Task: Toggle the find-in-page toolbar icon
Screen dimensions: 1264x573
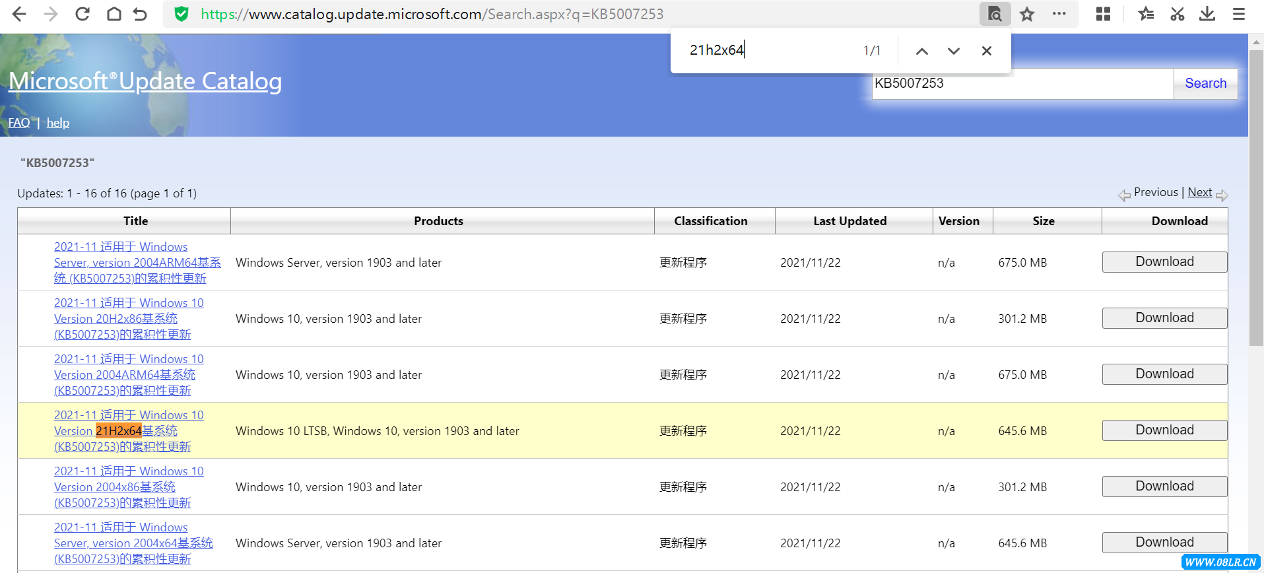Action: (995, 14)
